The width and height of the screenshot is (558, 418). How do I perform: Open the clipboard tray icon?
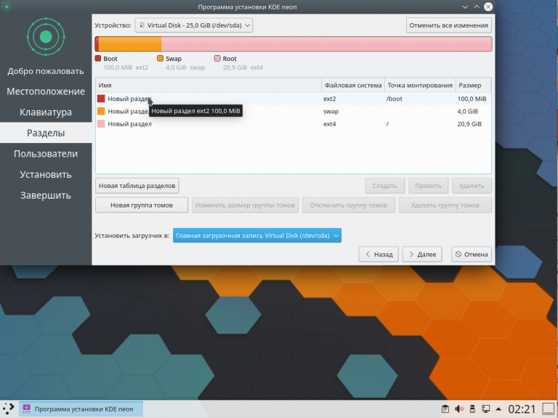click(x=445, y=409)
